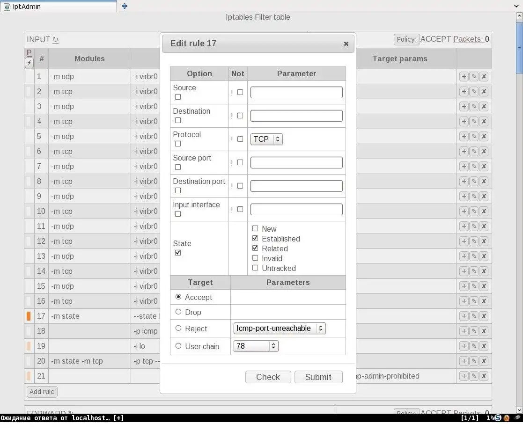Enable the Source port option checkbox
The image size is (523, 431).
178,167
